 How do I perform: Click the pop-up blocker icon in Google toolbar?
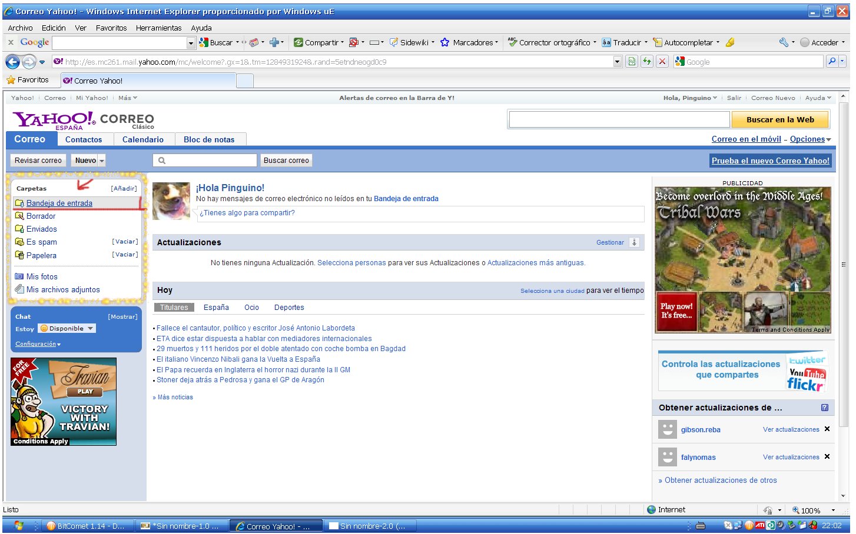point(354,42)
